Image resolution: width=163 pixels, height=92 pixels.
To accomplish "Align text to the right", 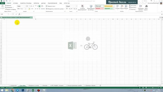I will point(39,9).
